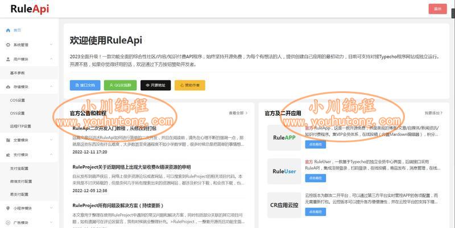Screen dimensions: 455x228
Task: Open article RuleProject所有问题及解决方案
Action: [118, 205]
